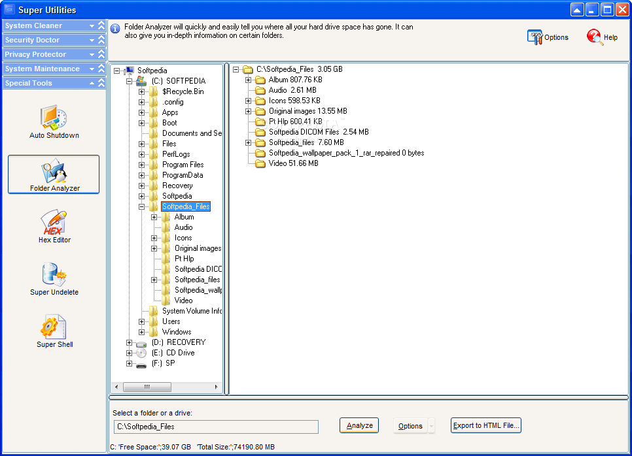Image resolution: width=632 pixels, height=456 pixels.
Task: Select Recovery folder in tree
Action: tap(177, 186)
